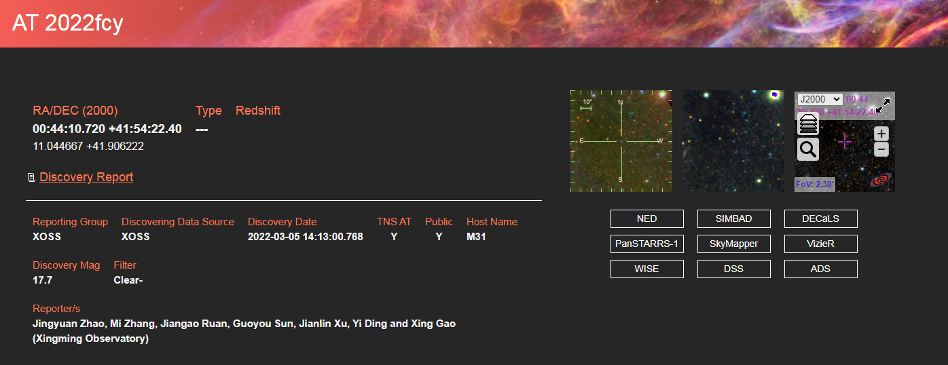Zoom in with the plus button

pos(881,134)
